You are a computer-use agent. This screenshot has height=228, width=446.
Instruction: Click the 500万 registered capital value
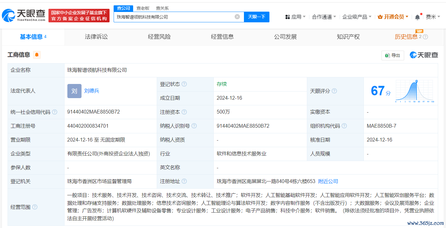pos(223,112)
